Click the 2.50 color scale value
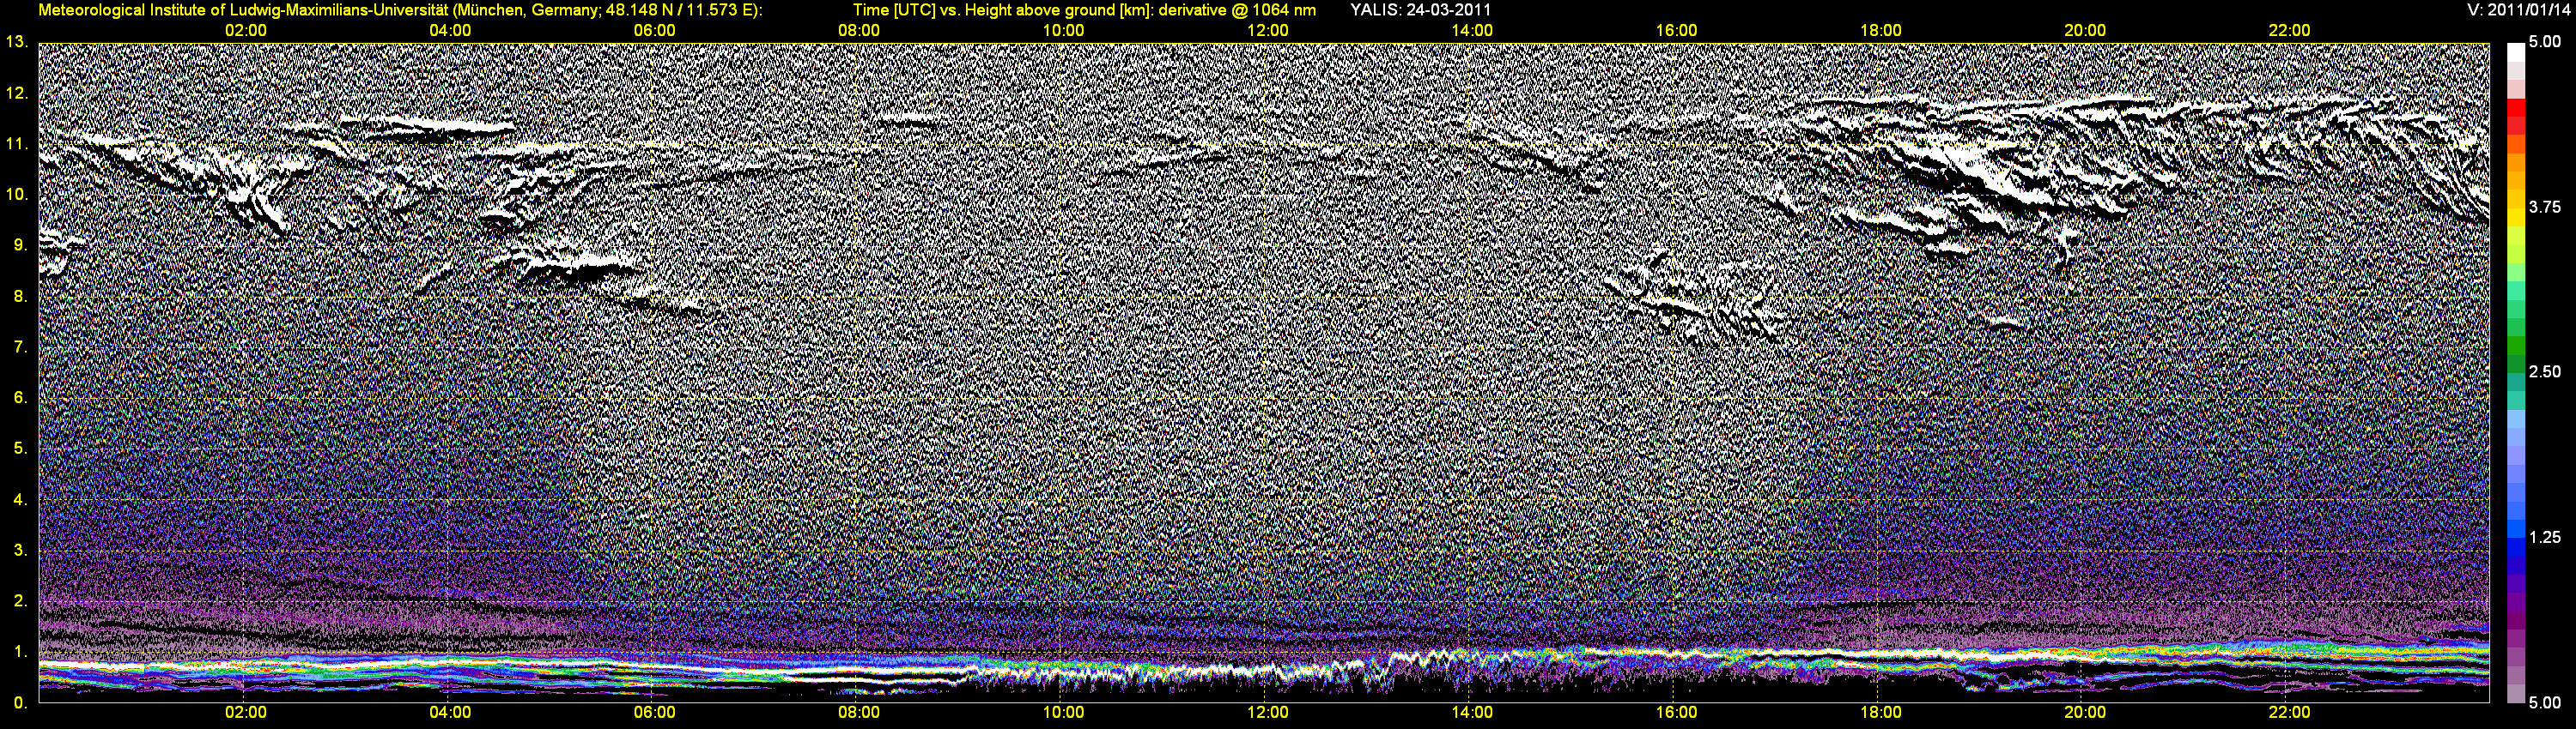The width and height of the screenshot is (2576, 729). 2544,371
